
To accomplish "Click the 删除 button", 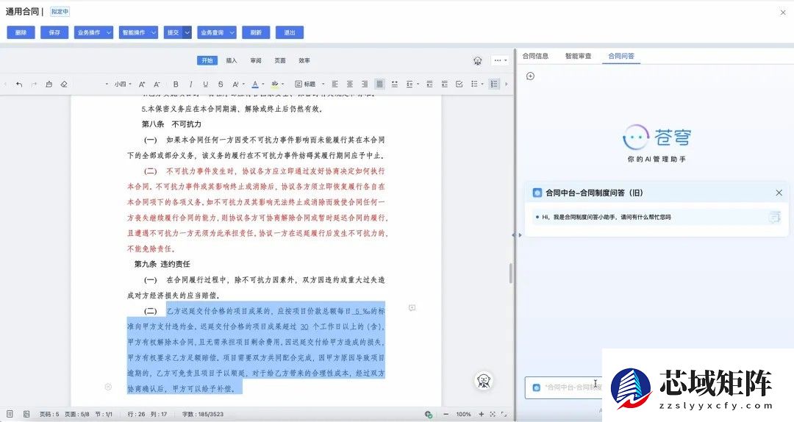I will tap(21, 32).
